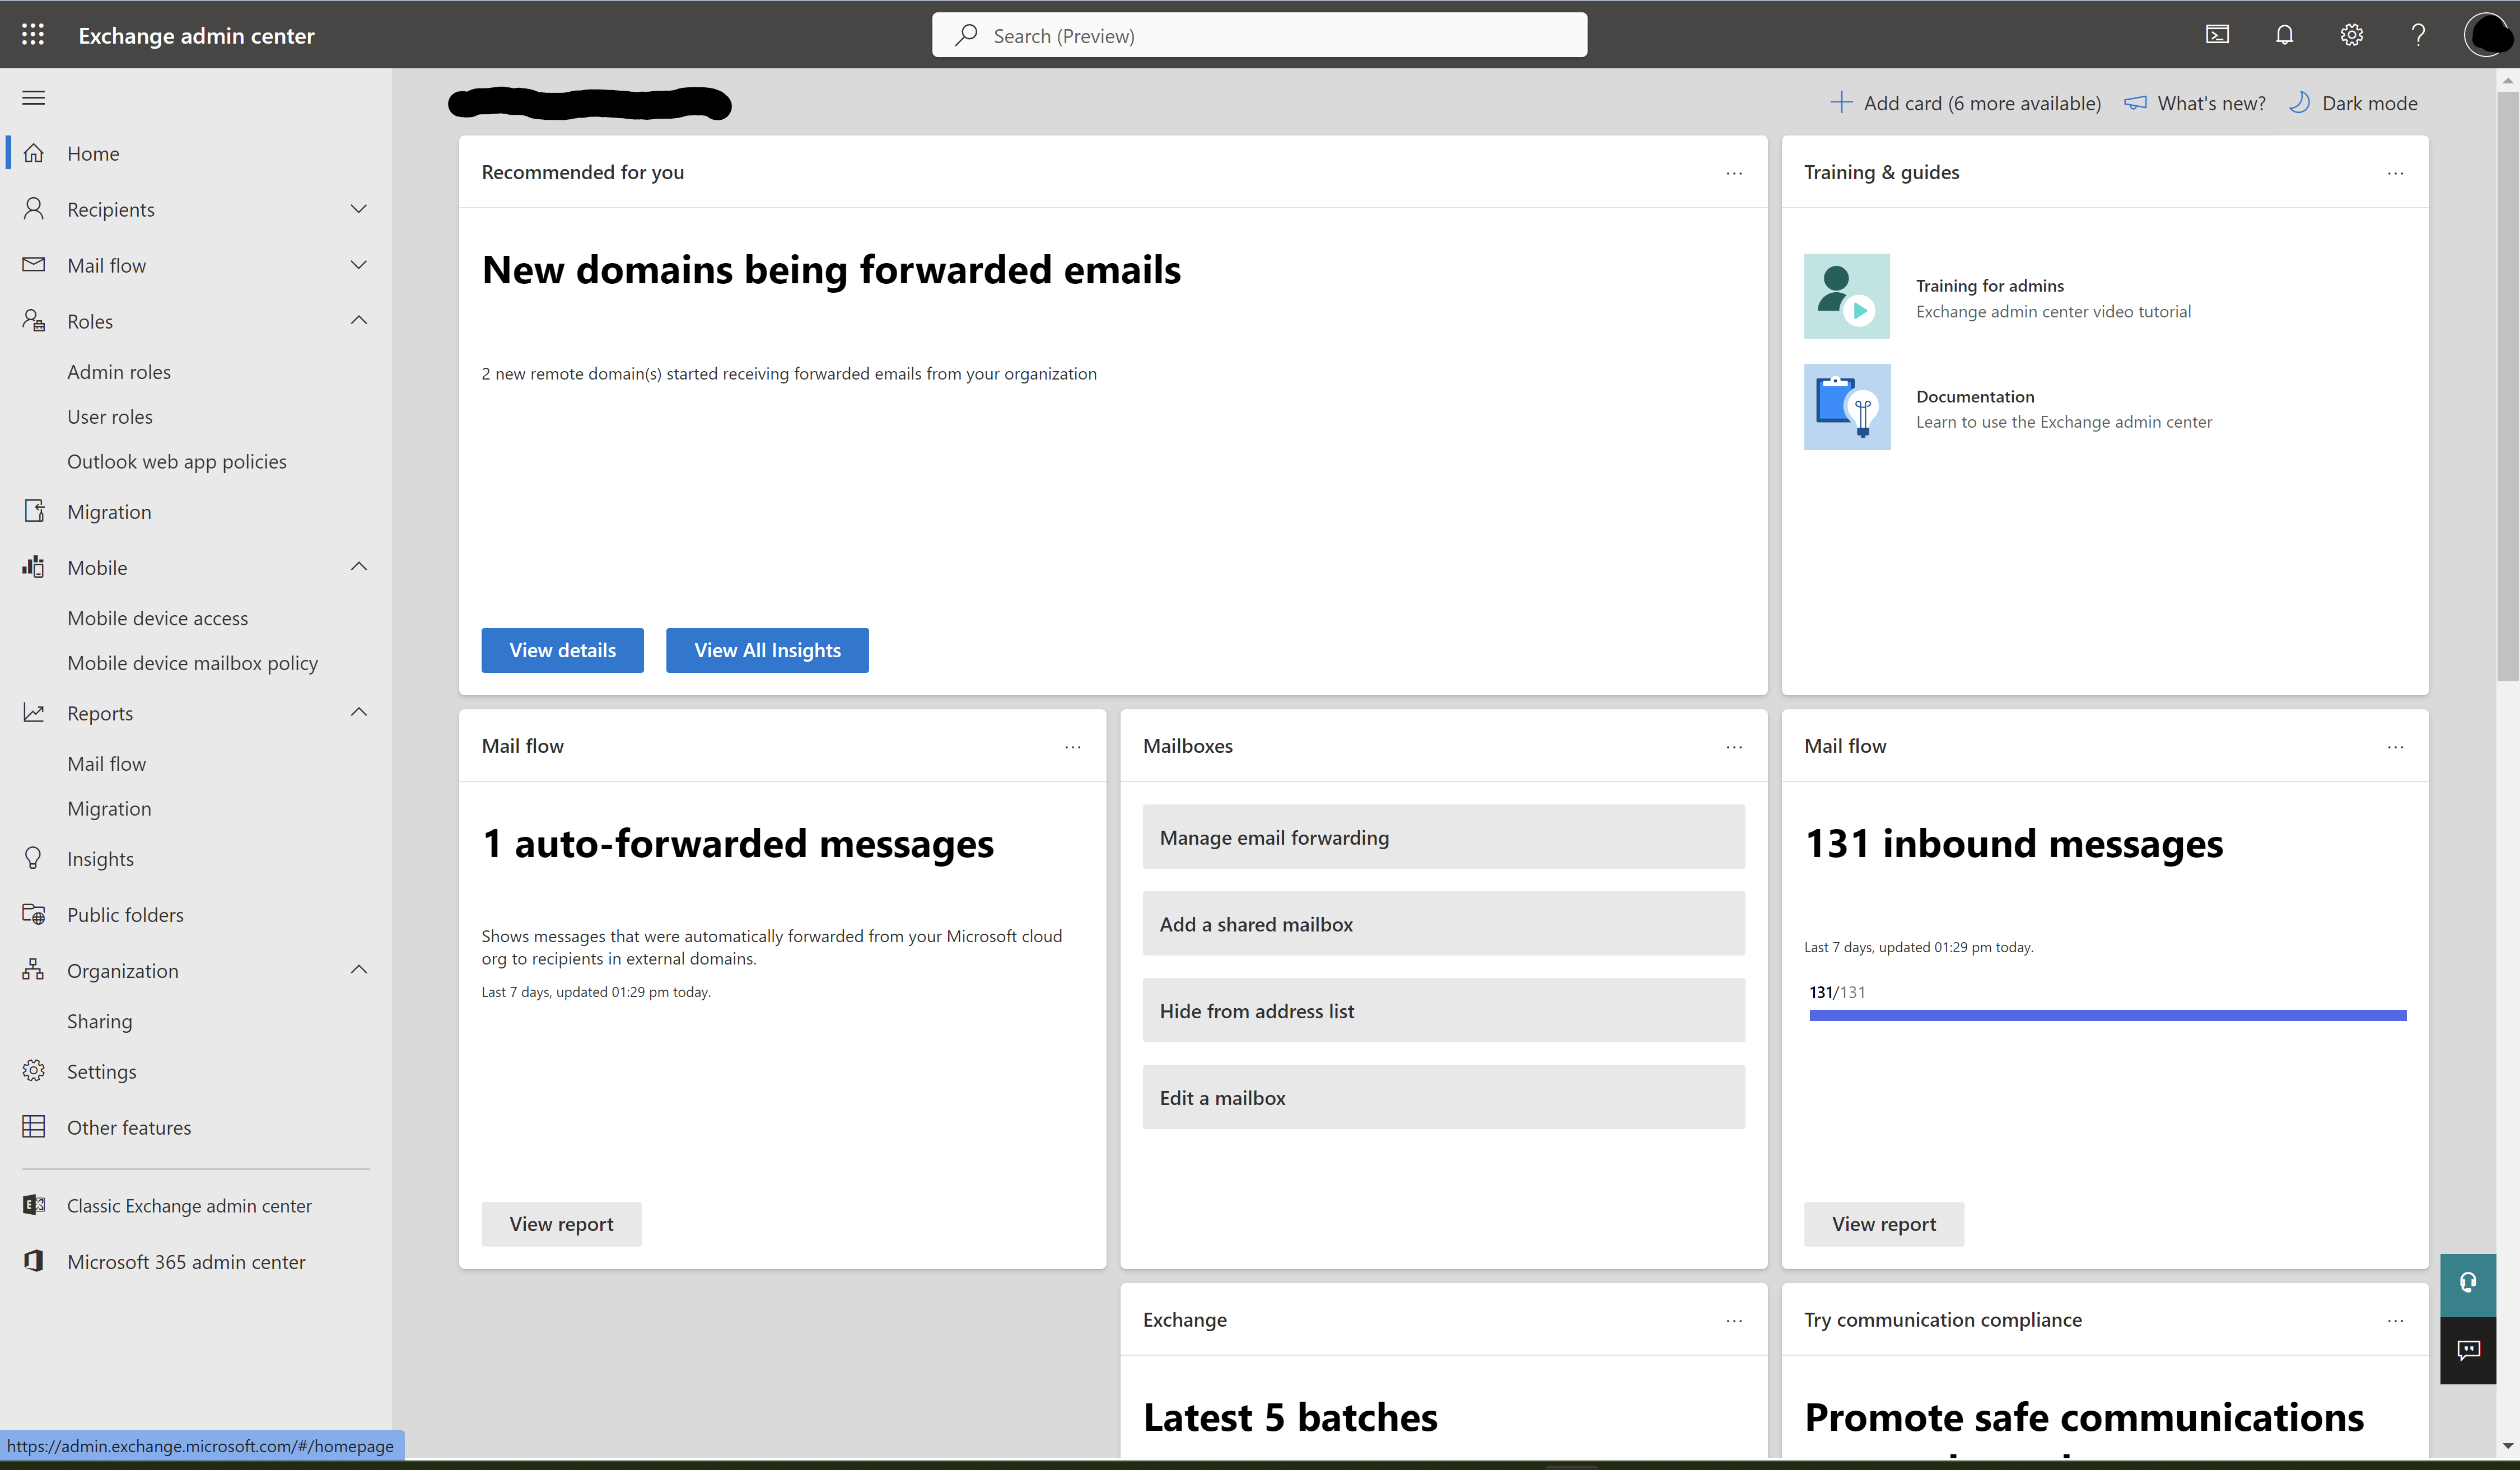Open the headset support widget
Screen dimensions: 2520x1470
click(x=2467, y=1283)
